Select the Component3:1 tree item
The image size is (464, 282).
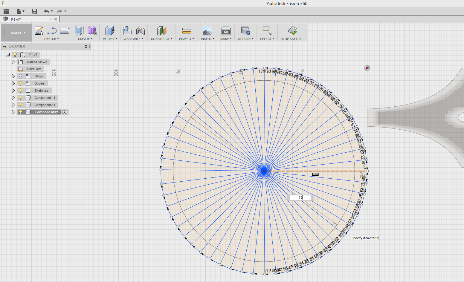pyautogui.click(x=47, y=112)
